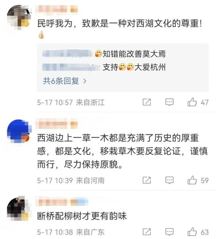The height and width of the screenshot is (239, 216).
Task: Open username above 民呼我为 comment
Action: [56, 9]
